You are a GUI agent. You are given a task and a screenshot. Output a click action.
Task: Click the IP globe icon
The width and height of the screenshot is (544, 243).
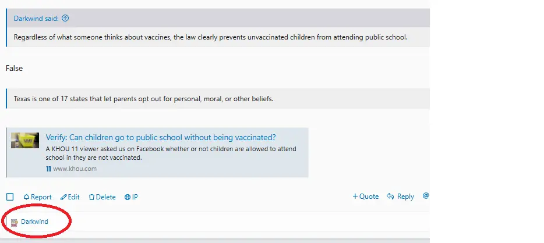coord(128,197)
